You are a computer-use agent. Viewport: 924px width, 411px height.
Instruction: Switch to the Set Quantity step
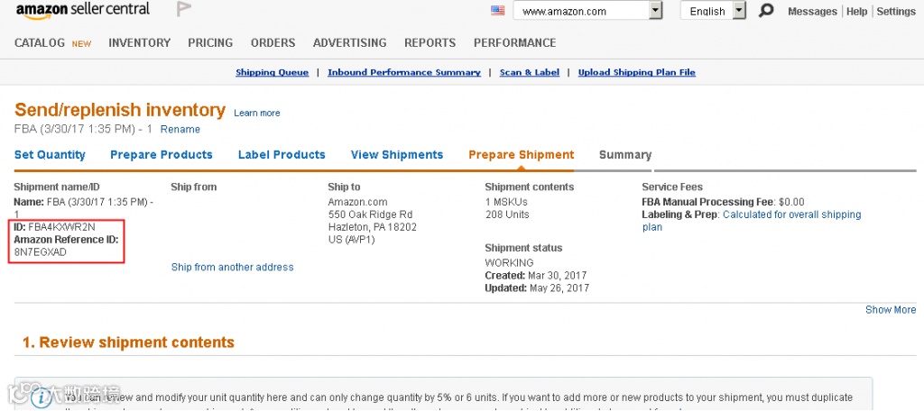pos(50,155)
